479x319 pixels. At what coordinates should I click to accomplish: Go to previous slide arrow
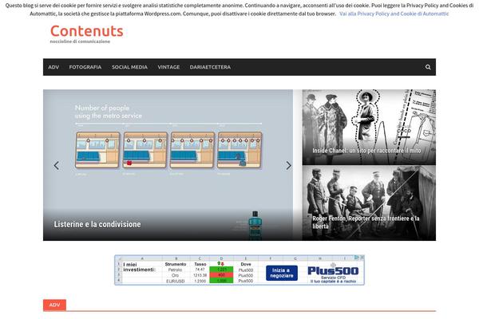point(57,165)
